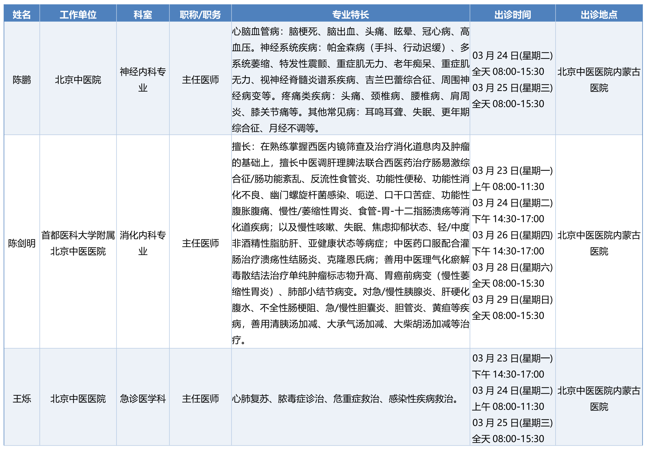Image resolution: width=647 pixels, height=457 pixels.
Task: Click the 职称/职务 column header
Action: tap(200, 14)
